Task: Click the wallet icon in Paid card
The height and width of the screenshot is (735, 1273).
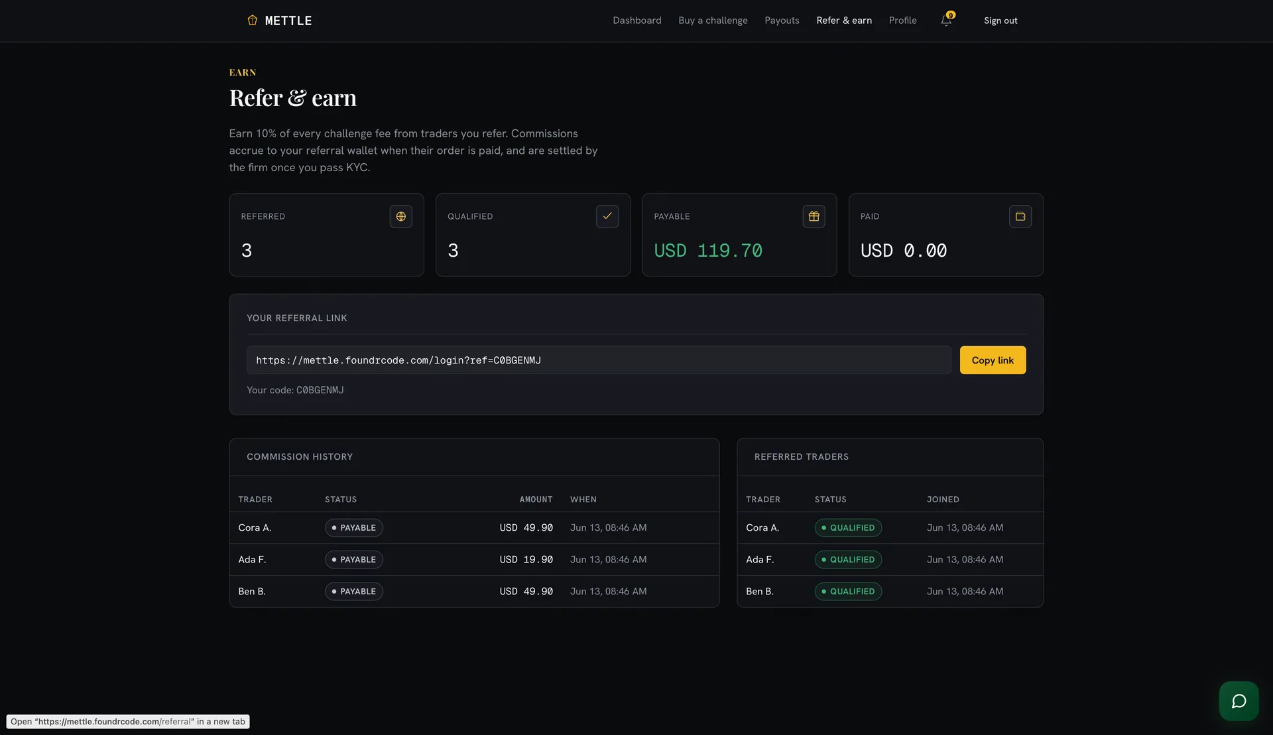Action: 1020,216
